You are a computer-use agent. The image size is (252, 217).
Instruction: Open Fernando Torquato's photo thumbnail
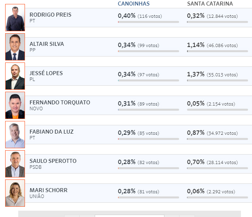coord(15,105)
